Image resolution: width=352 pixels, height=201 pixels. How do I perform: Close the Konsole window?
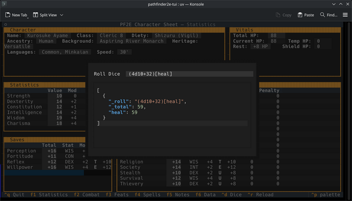[x=348, y=4]
